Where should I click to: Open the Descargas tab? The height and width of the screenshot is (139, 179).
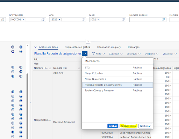click(x=134, y=47)
